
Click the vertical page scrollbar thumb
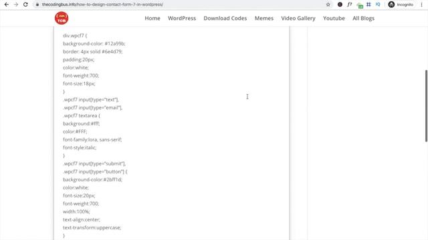pos(426,106)
